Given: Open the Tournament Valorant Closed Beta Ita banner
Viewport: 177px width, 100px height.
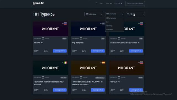Looking at the screenshot, I should click(50, 68).
